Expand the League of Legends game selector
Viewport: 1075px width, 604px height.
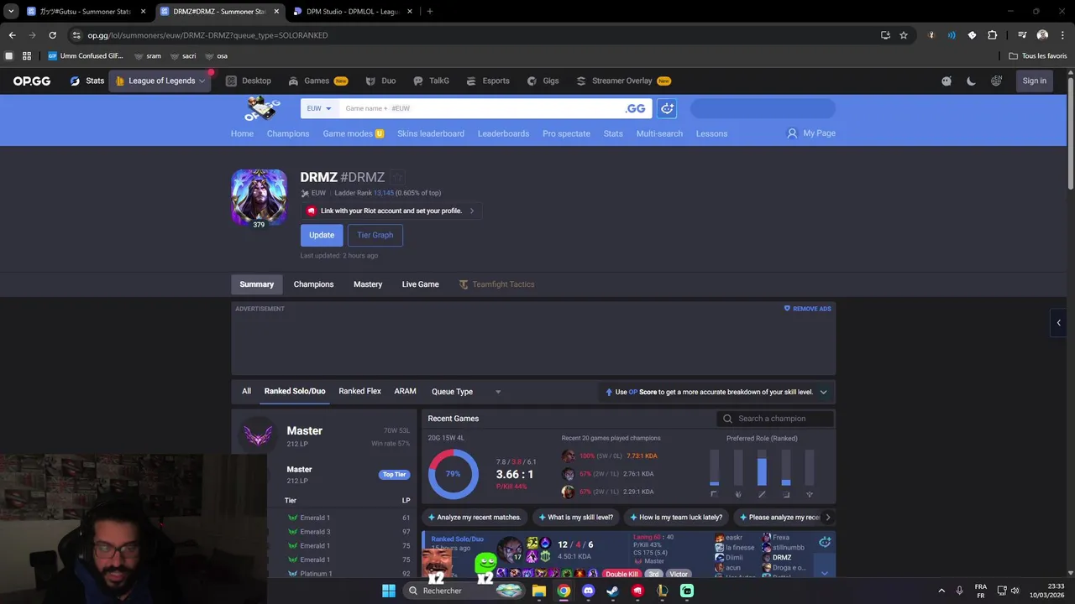click(x=160, y=81)
